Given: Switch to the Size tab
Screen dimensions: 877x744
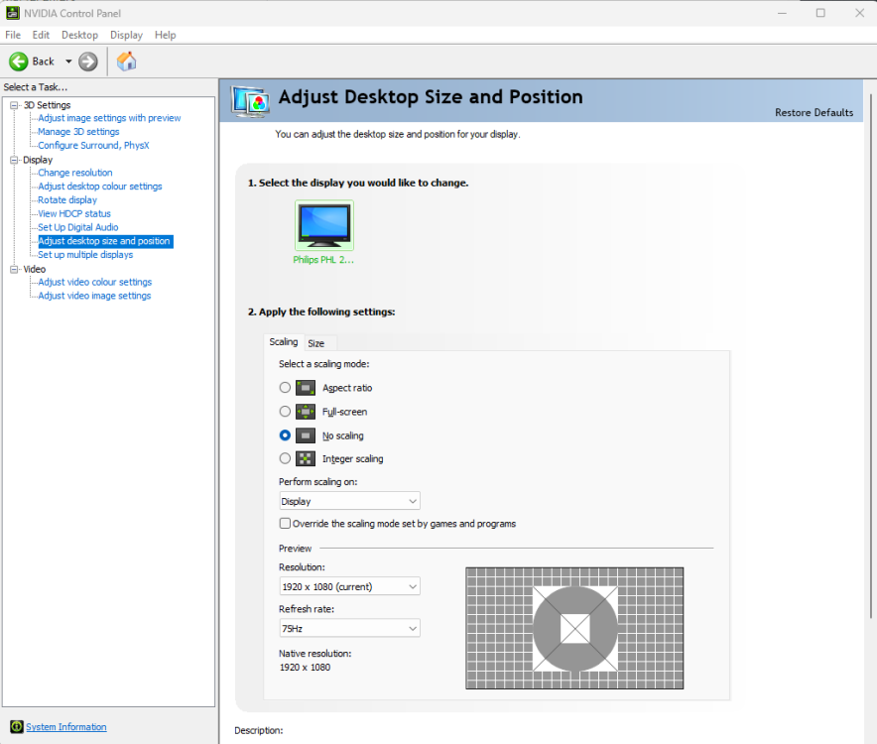Looking at the screenshot, I should pyautogui.click(x=315, y=343).
